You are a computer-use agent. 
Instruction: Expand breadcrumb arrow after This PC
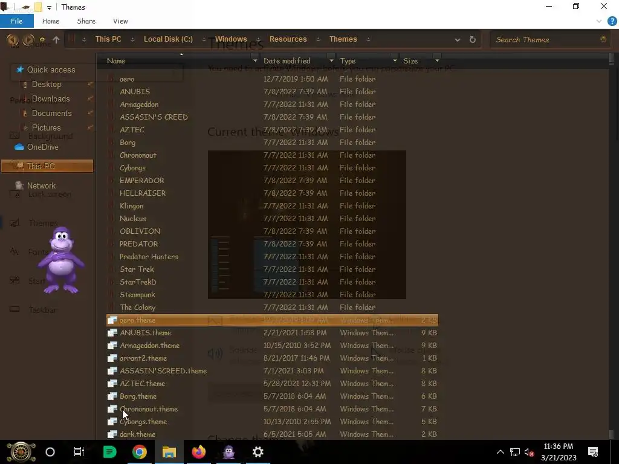132,39
